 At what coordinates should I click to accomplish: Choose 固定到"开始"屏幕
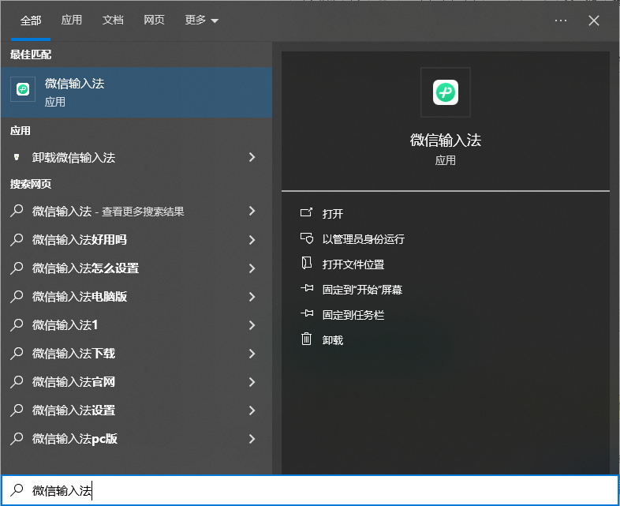(x=362, y=290)
